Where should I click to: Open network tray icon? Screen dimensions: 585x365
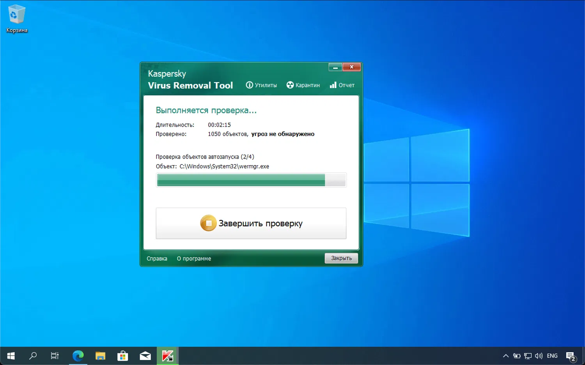tap(528, 356)
